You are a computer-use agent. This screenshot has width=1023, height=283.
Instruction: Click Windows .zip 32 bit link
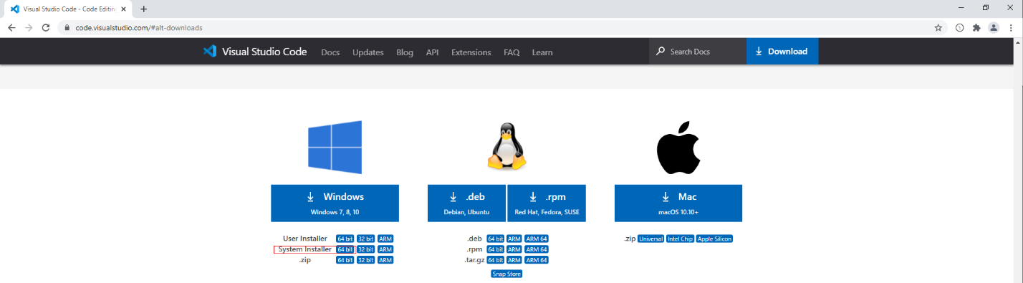point(366,260)
